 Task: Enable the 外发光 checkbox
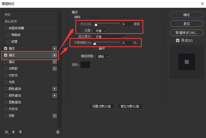(x=6, y=109)
